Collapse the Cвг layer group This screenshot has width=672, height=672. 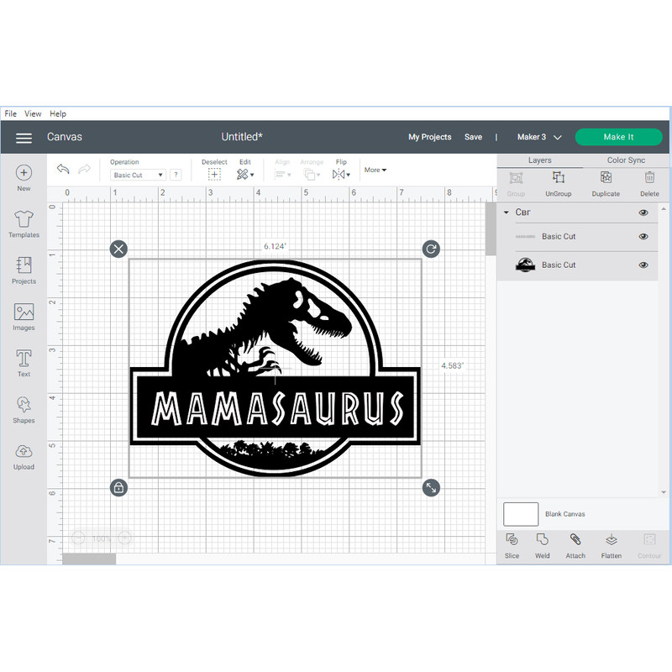507,213
